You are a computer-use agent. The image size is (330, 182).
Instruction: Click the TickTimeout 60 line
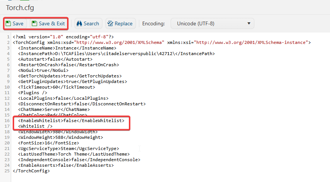point(56,87)
